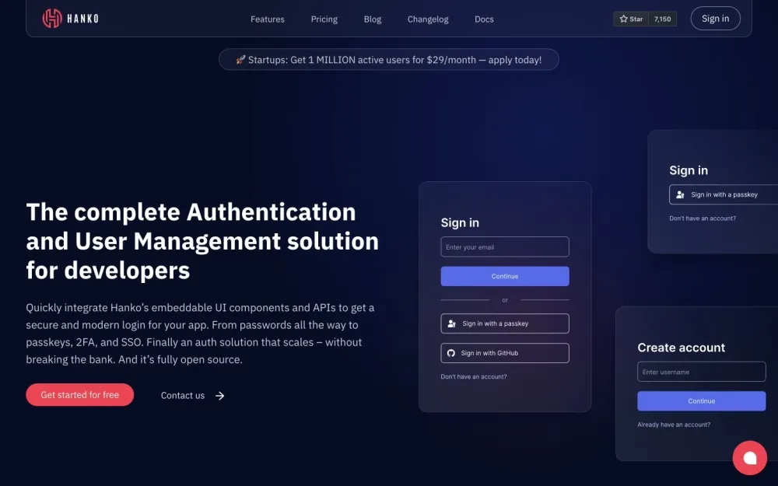Click the Hanko logo icon
The width and height of the screenshot is (778, 486).
coord(49,18)
